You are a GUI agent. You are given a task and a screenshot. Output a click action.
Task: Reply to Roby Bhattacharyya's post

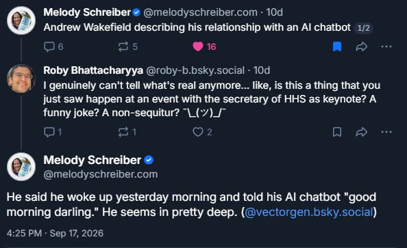(x=53, y=132)
